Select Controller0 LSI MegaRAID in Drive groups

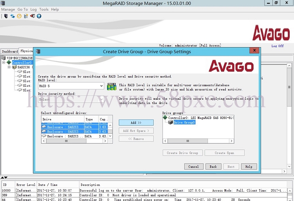pos(201,118)
